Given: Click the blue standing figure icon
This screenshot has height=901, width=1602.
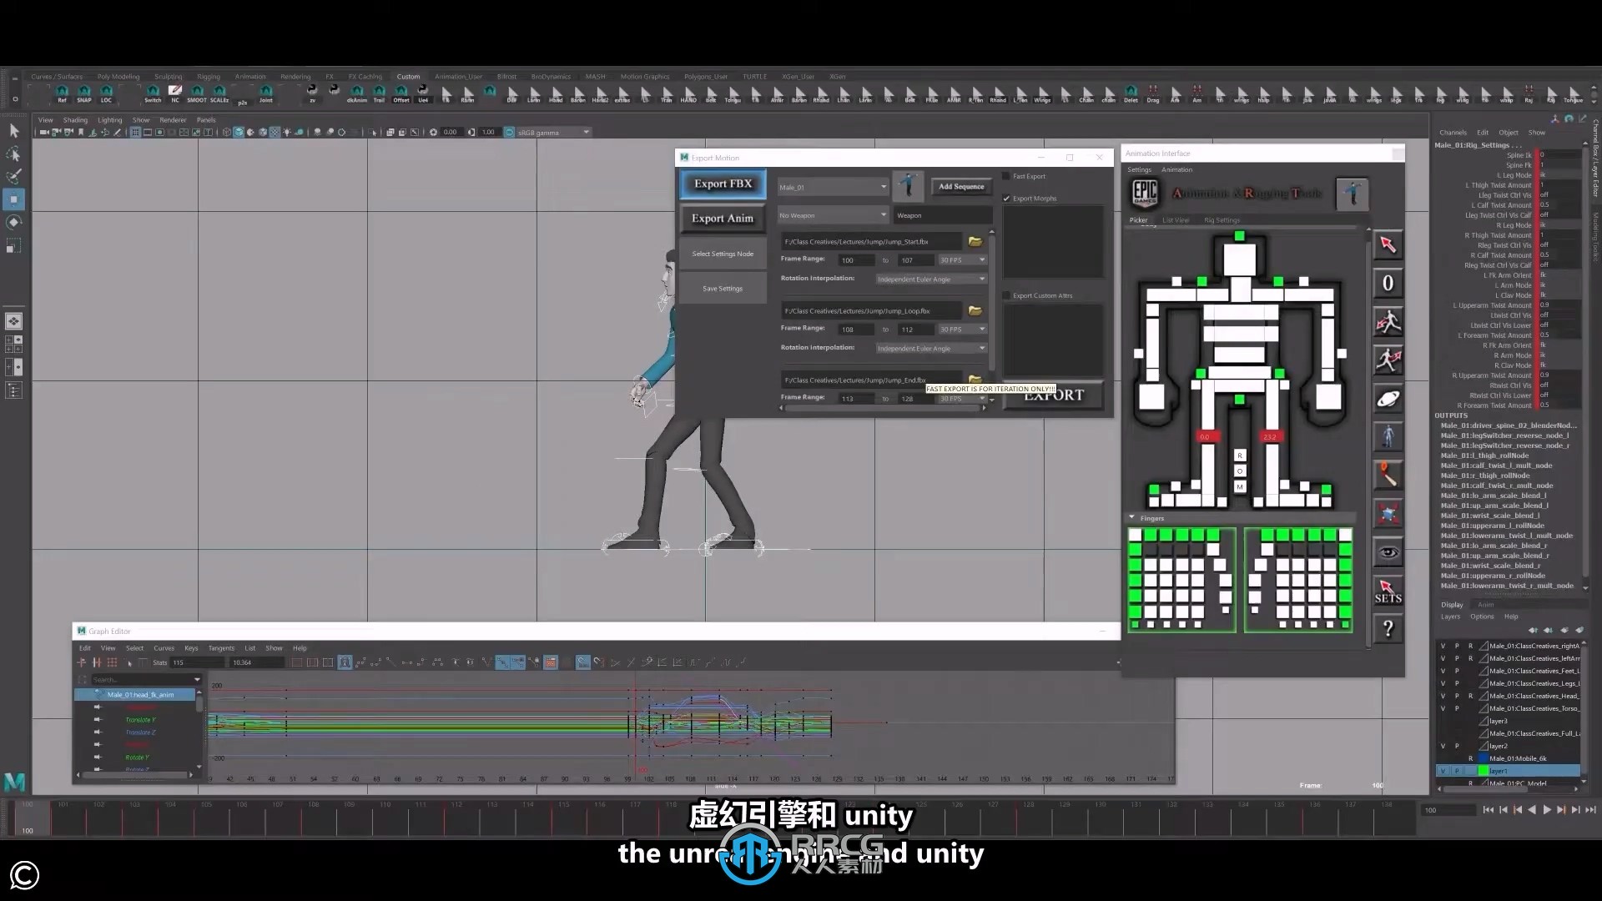Looking at the screenshot, I should [x=1388, y=436].
